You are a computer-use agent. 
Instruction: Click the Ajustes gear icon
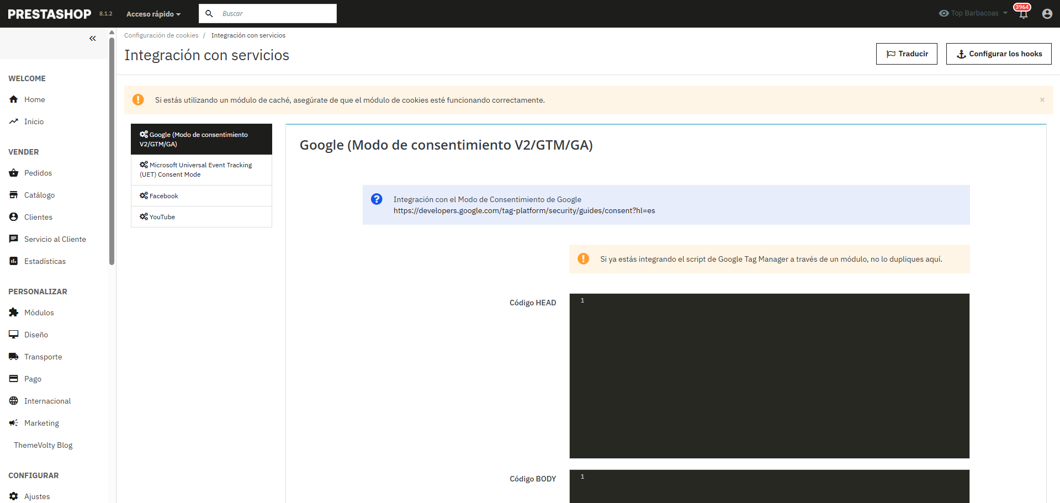coord(14,496)
